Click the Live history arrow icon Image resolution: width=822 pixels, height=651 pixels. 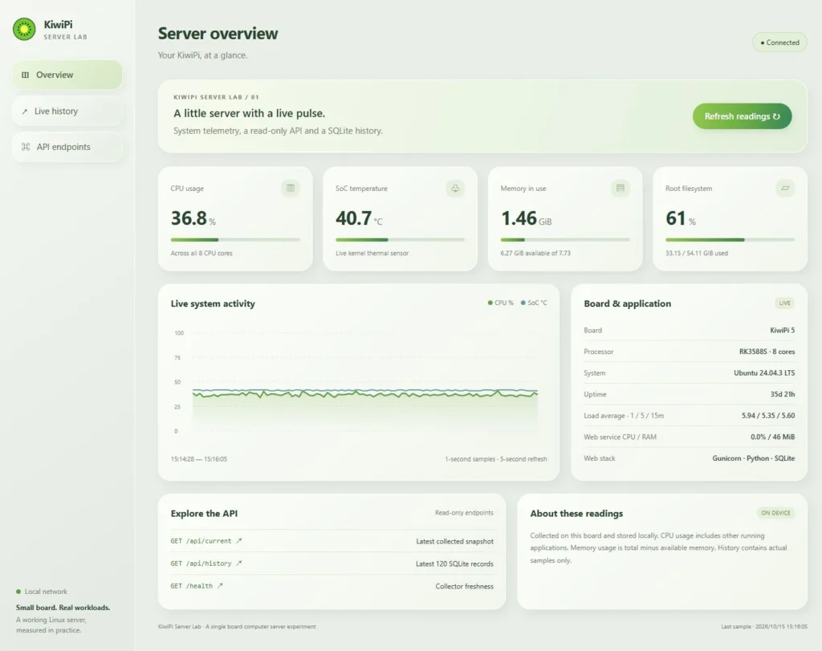(x=25, y=112)
